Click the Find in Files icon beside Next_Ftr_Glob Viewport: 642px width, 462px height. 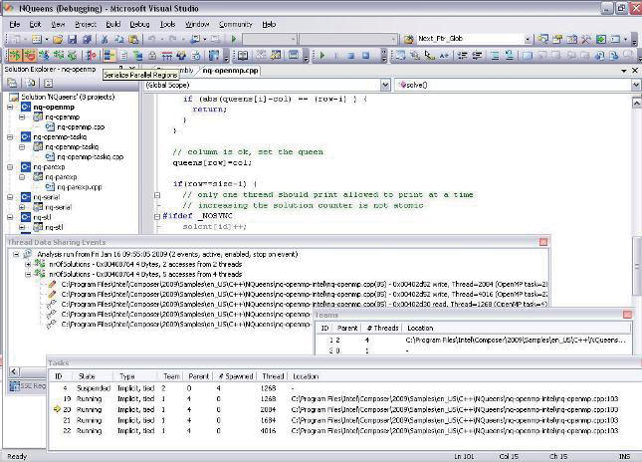pos(409,39)
